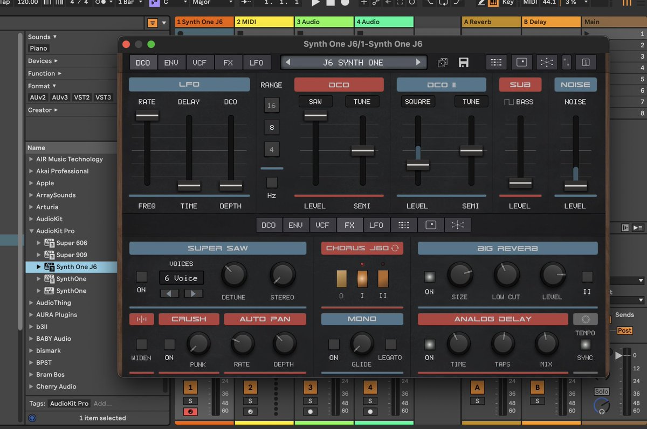Select the previous preset arrow beside J6 SYNTH ONE
This screenshot has width=647, height=429.
288,62
